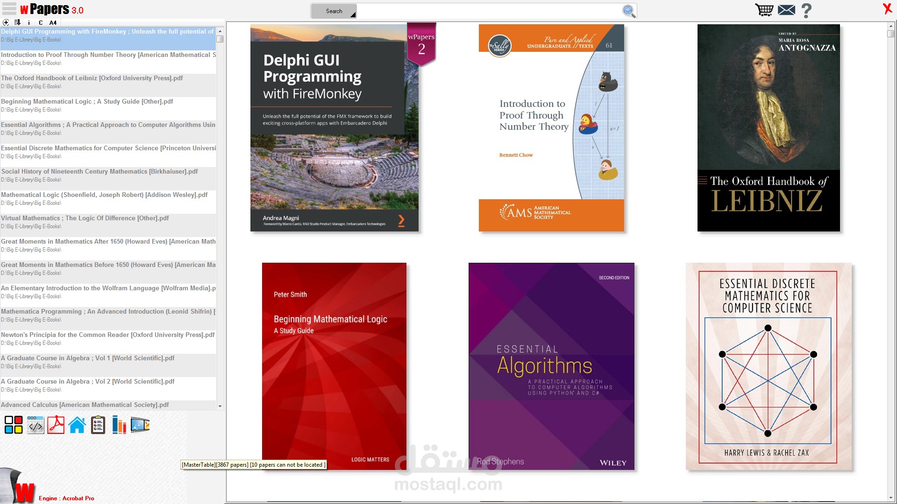
Task: Open the Search type dropdown
Action: (334, 11)
